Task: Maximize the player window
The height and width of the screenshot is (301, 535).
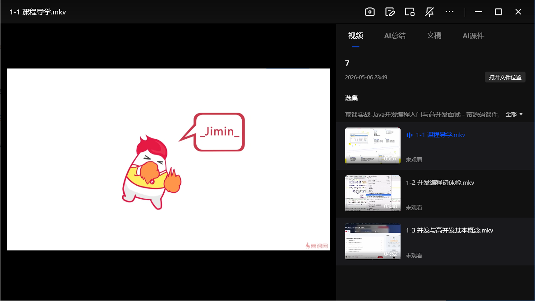Action: [498, 12]
